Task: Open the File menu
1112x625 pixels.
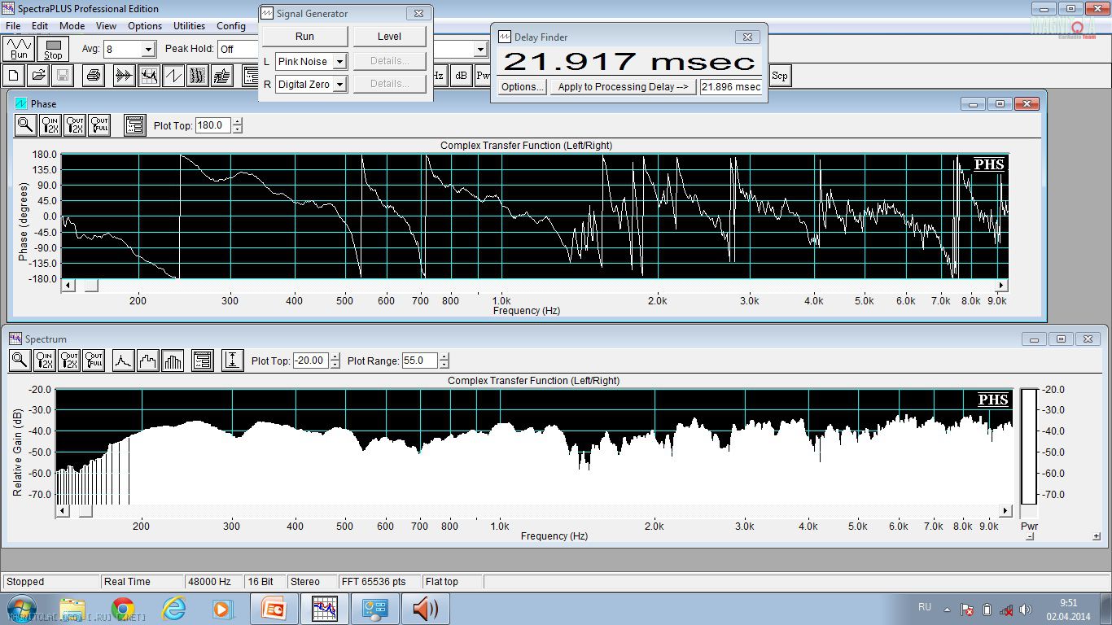Action: point(13,26)
